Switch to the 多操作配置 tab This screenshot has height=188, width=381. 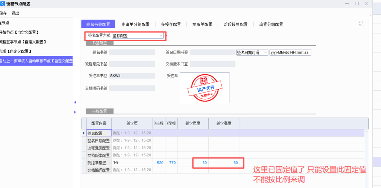point(171,24)
